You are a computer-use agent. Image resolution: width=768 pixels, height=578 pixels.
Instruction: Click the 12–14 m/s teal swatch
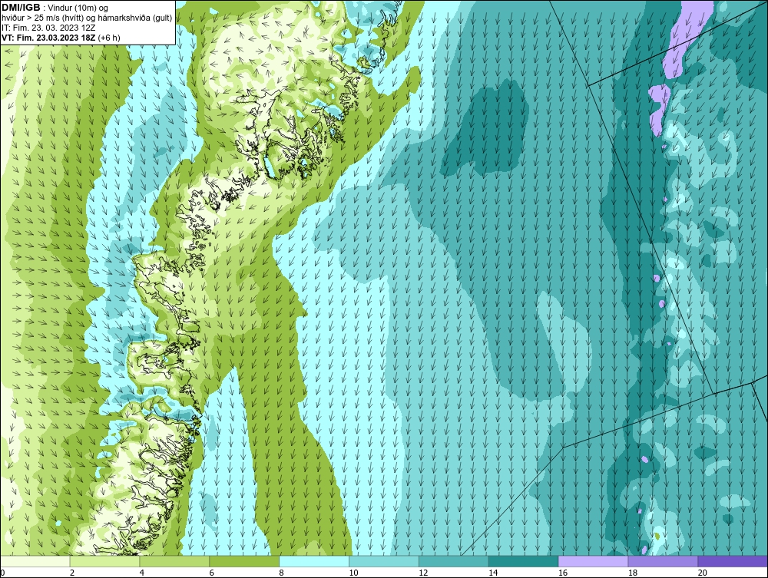454,561
